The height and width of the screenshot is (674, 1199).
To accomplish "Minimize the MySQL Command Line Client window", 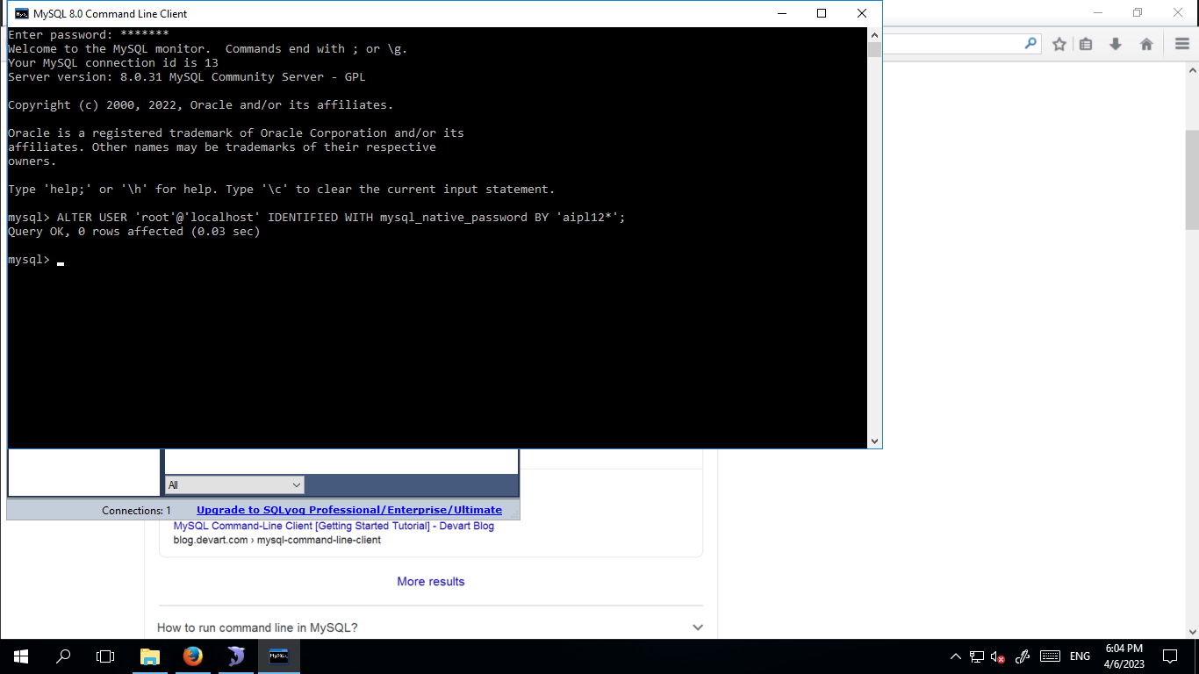I will point(780,13).
